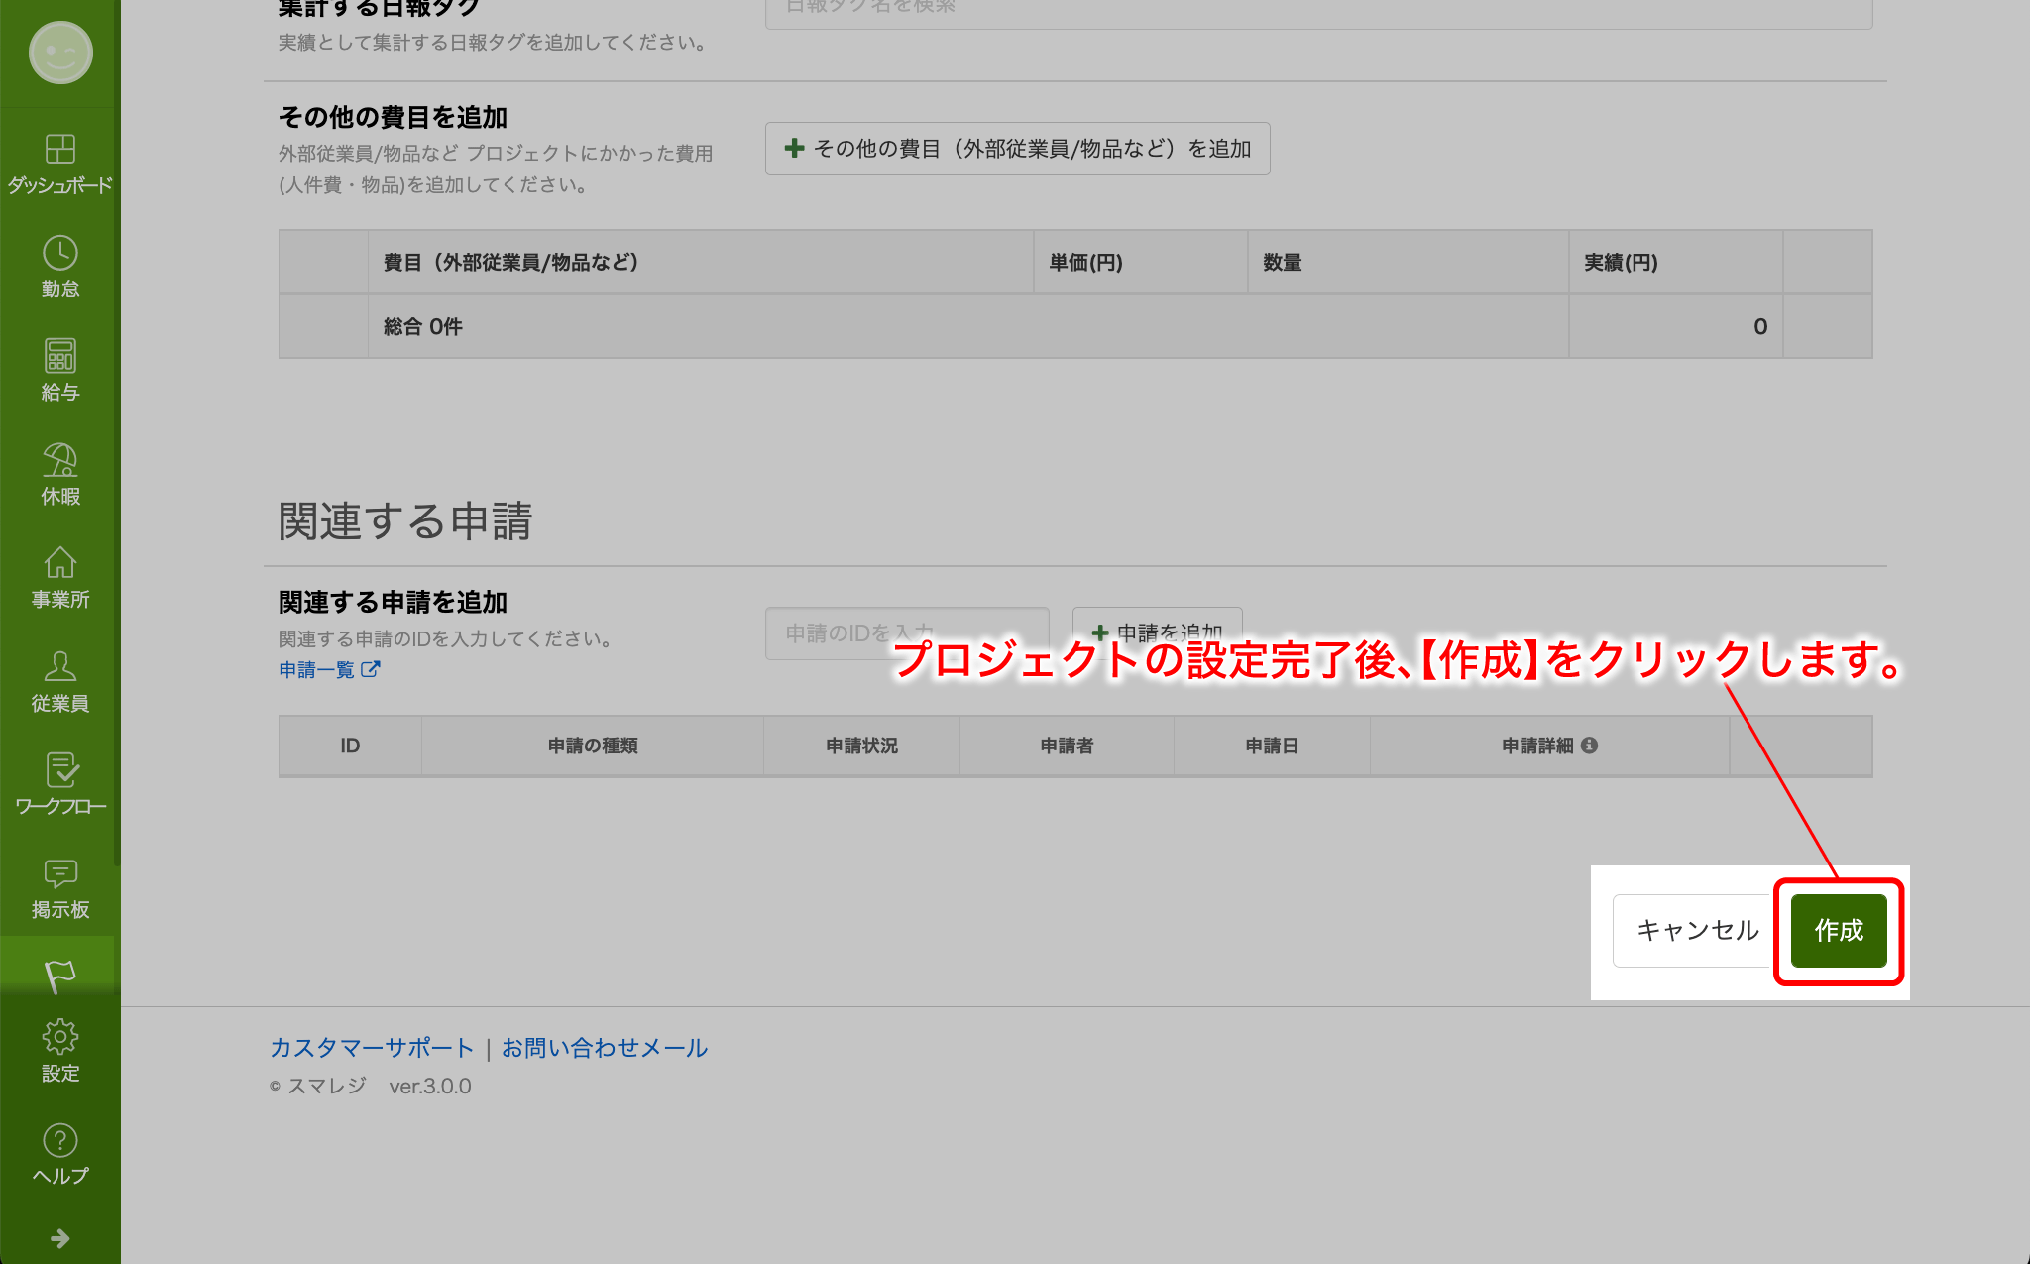The height and width of the screenshot is (1264, 2030).
Task: Click the smiley profile avatar
Action: coord(60,53)
